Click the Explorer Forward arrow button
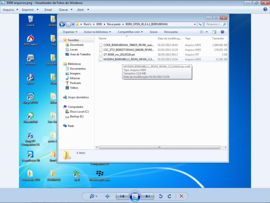Viewport: 270px width, 203px height. click(68, 24)
